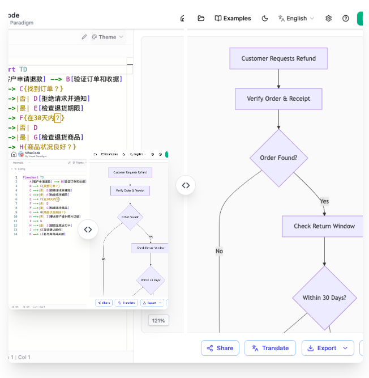Open the Theme dropdown
The height and width of the screenshot is (378, 369).
108,37
